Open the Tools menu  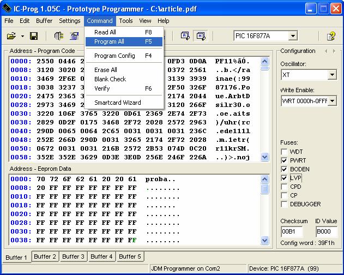pyautogui.click(x=126, y=21)
